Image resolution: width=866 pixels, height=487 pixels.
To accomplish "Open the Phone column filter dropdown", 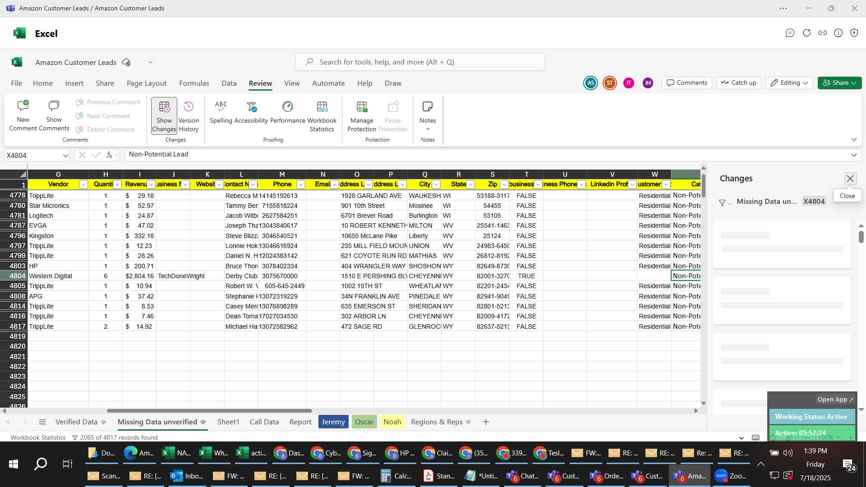I will point(301,184).
